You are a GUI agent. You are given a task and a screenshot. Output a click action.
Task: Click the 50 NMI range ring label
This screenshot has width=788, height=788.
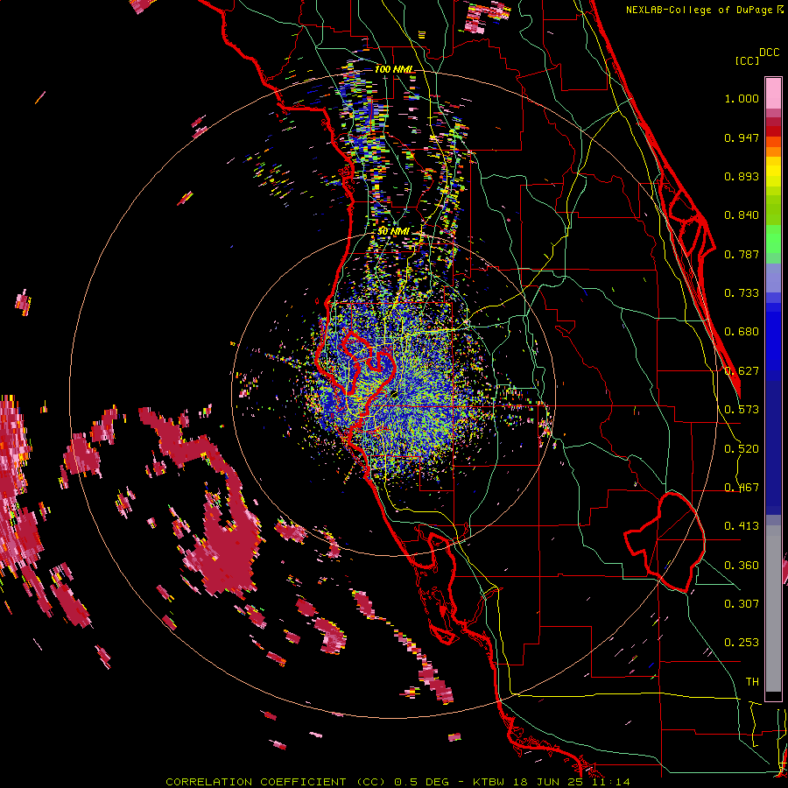(393, 231)
